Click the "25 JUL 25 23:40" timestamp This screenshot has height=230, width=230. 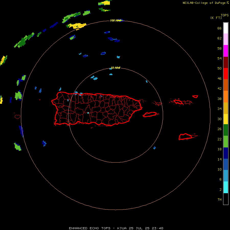pyautogui.click(x=146, y=228)
